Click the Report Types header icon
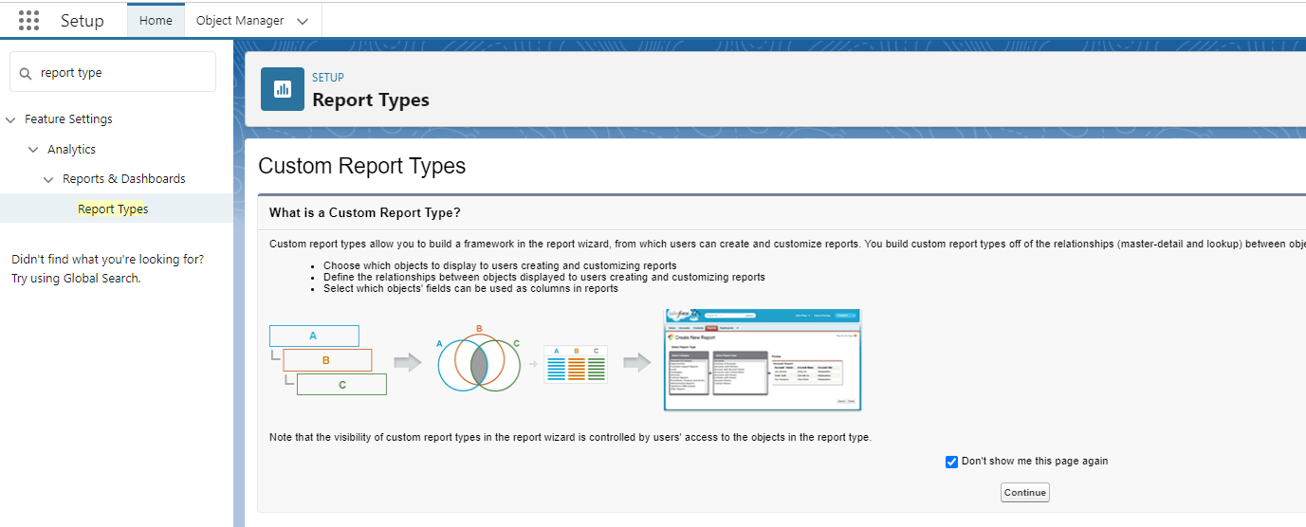 pos(283,89)
